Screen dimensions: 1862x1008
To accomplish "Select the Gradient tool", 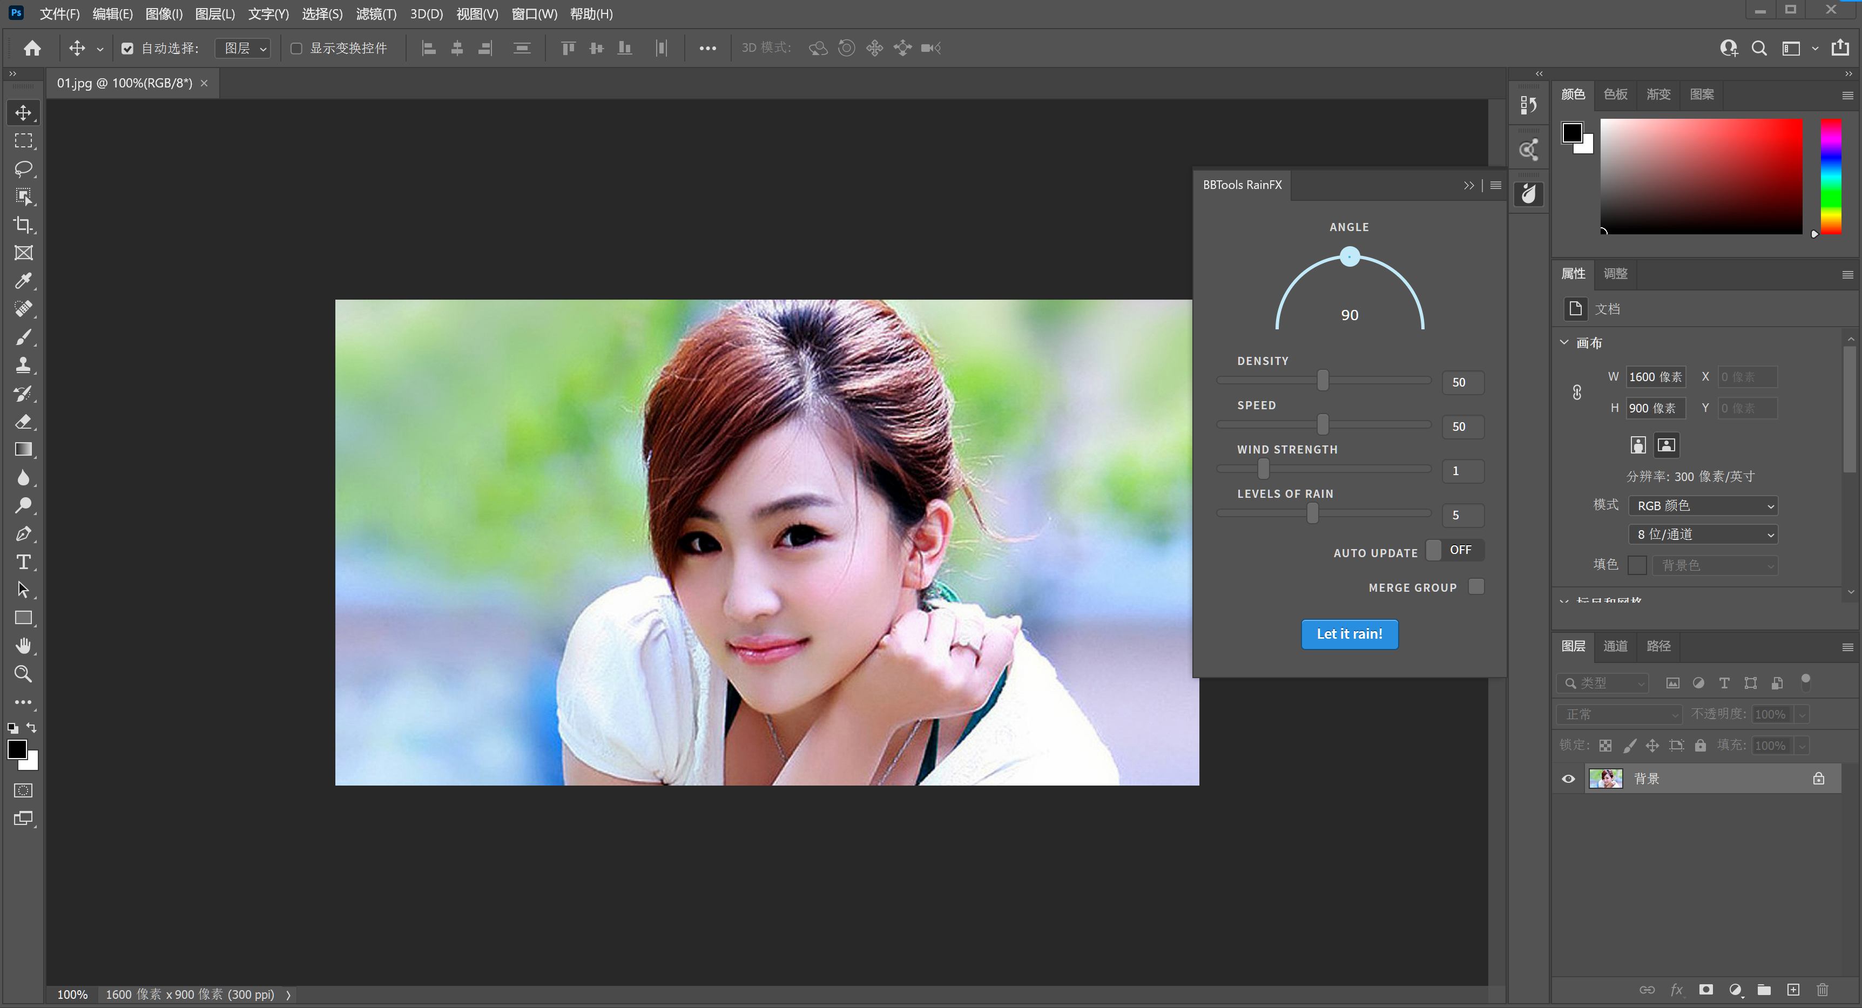I will coord(23,449).
